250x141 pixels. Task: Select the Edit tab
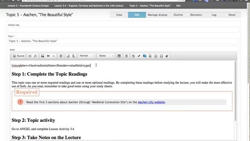pyautogui.click(x=137, y=15)
